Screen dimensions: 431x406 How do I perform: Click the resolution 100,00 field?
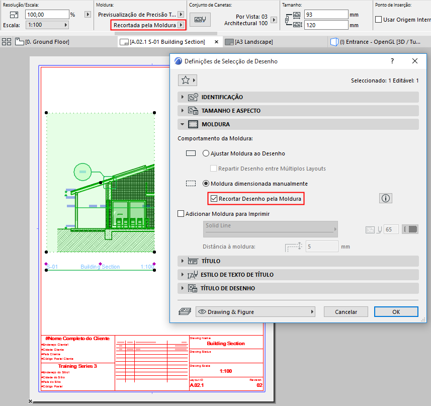(47, 14)
